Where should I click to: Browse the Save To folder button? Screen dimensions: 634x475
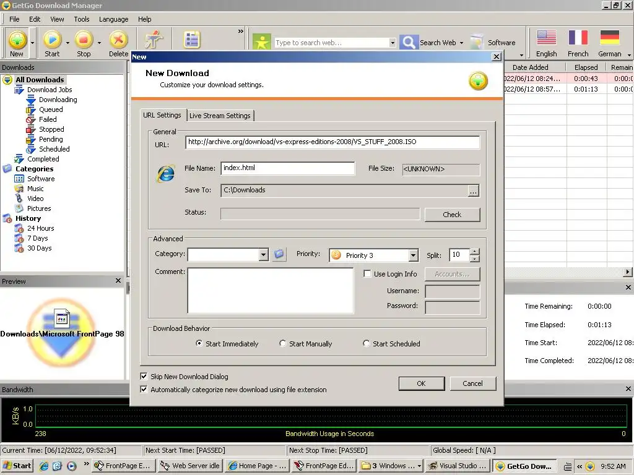click(x=473, y=190)
